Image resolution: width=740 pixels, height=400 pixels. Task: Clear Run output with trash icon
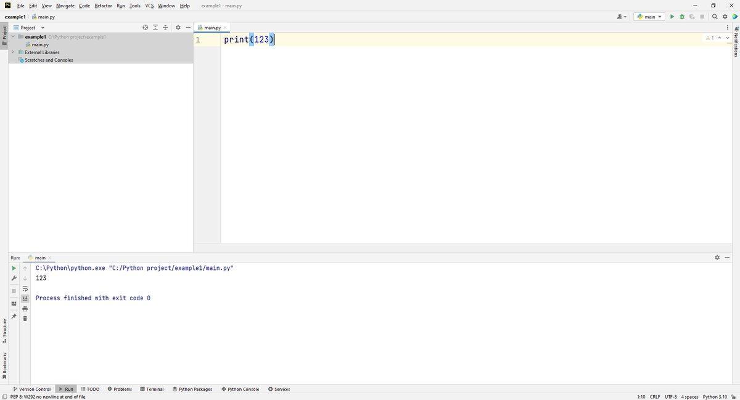click(25, 319)
